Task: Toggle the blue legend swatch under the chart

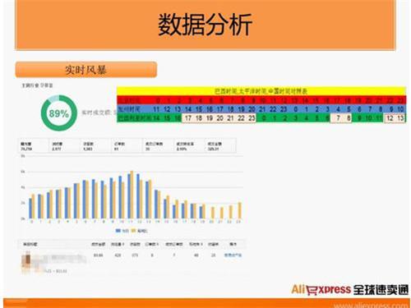Action: 118,231
